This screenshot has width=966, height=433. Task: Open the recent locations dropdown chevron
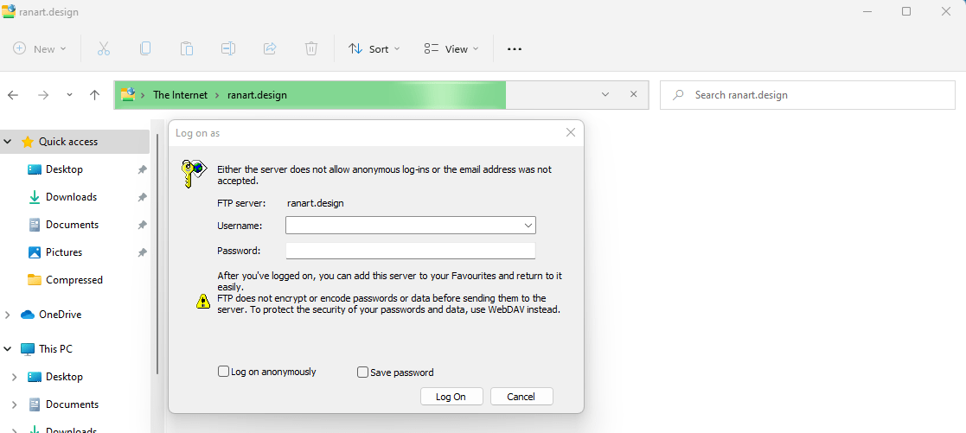pos(69,95)
